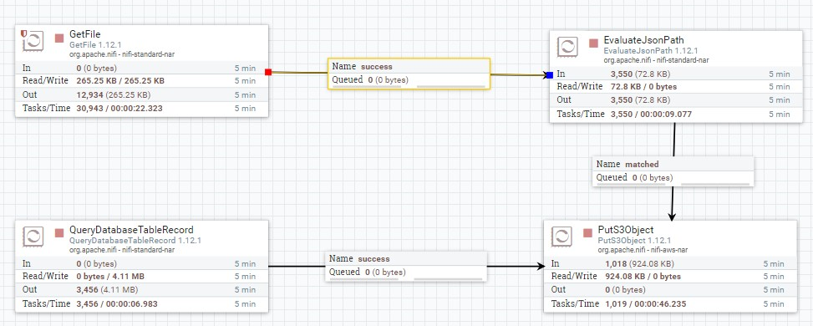Click EvaluateJsonPath Read/Write 72.8 KB / 0 bytes
The width and height of the screenshot is (813, 326).
click(644, 86)
